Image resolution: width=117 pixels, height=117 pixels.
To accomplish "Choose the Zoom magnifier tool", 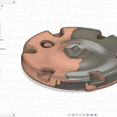I will tap(80, 115).
